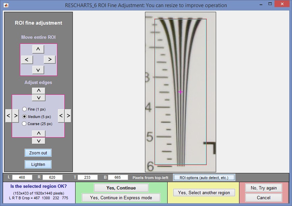Click Lighten button
The width and height of the screenshot is (292, 206).
pos(38,165)
